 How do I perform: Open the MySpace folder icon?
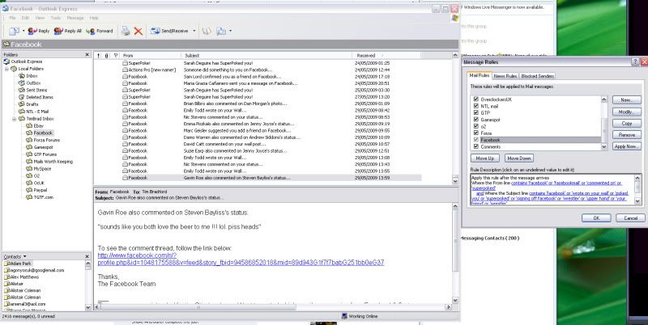point(29,169)
